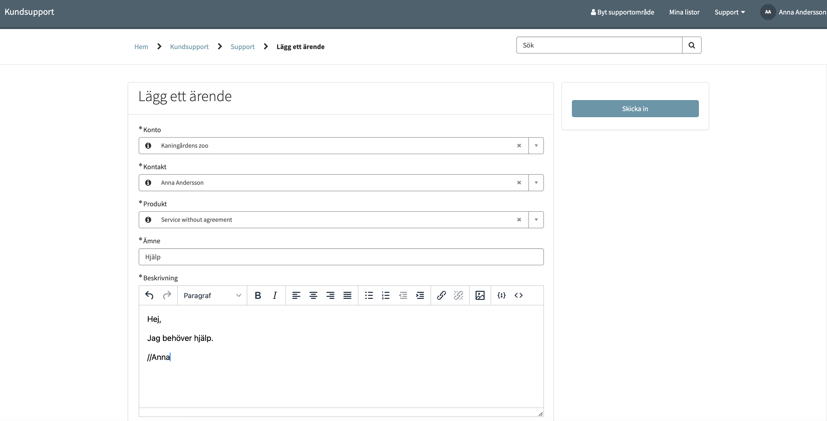The height and width of the screenshot is (421, 827).
Task: Click the 'Jag behöver hjälp.' line
Action: coord(180,338)
